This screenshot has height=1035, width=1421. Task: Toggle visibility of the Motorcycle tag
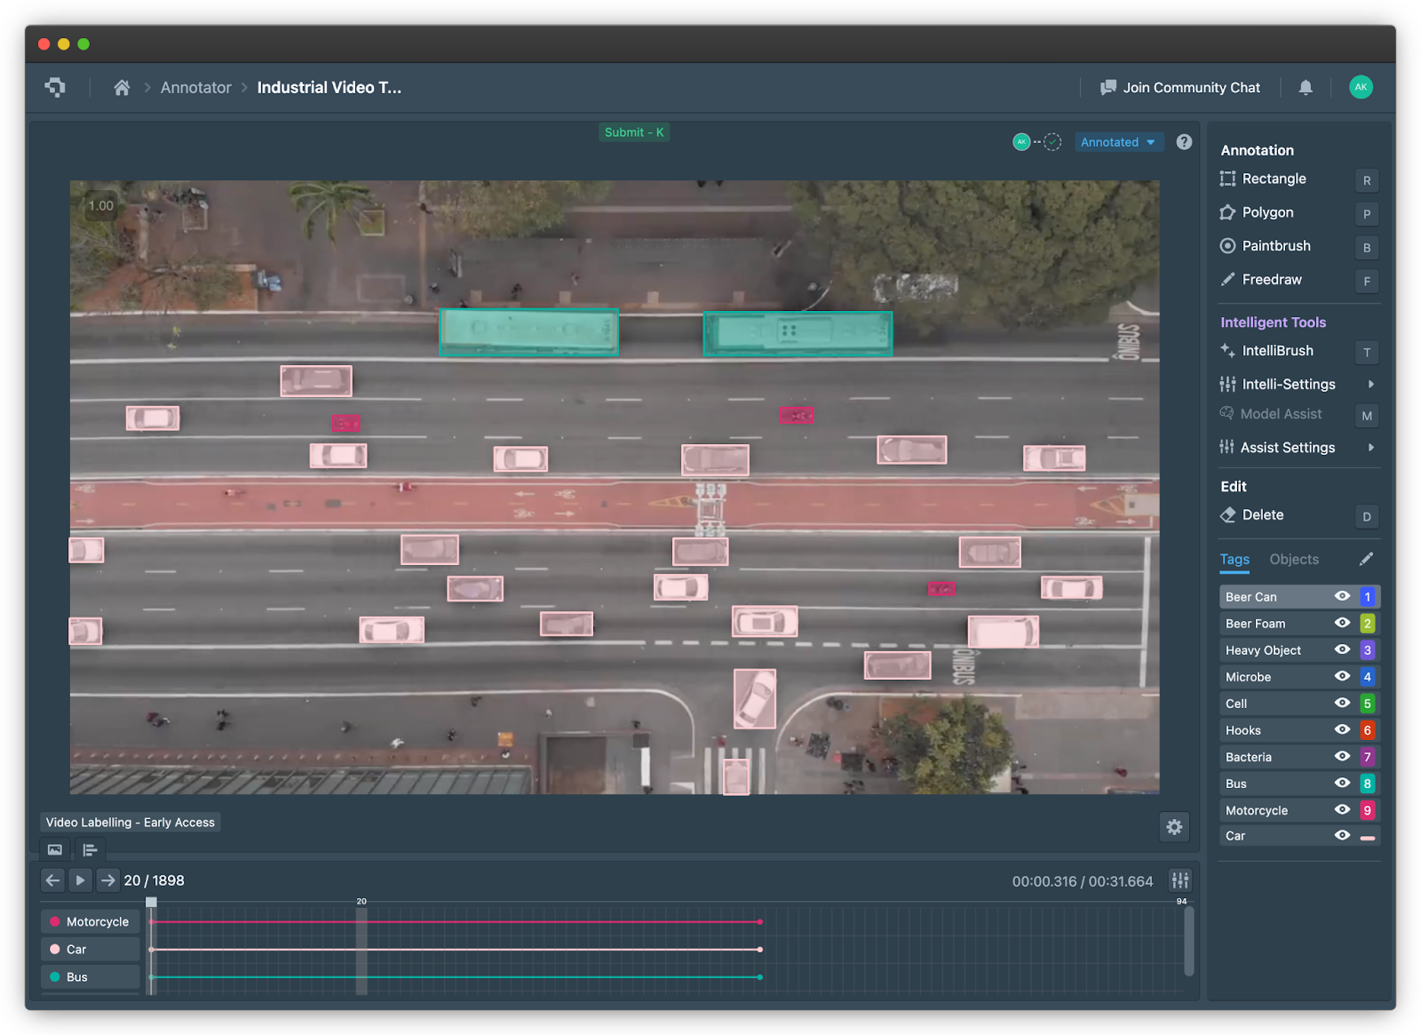(x=1341, y=809)
